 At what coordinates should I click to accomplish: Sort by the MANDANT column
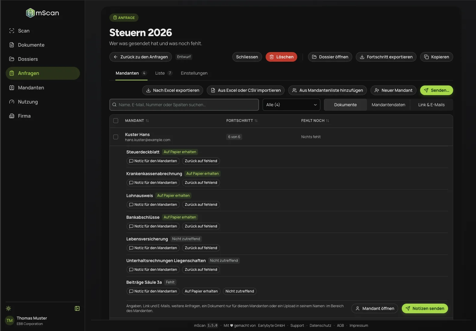pos(137,121)
